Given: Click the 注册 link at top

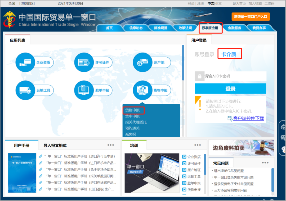Looking at the screenshot, I should (200, 3).
